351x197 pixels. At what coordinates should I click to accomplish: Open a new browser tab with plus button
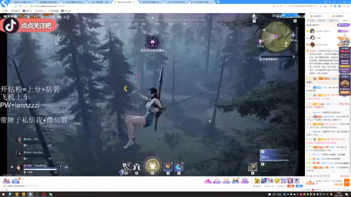(x=218, y=2)
